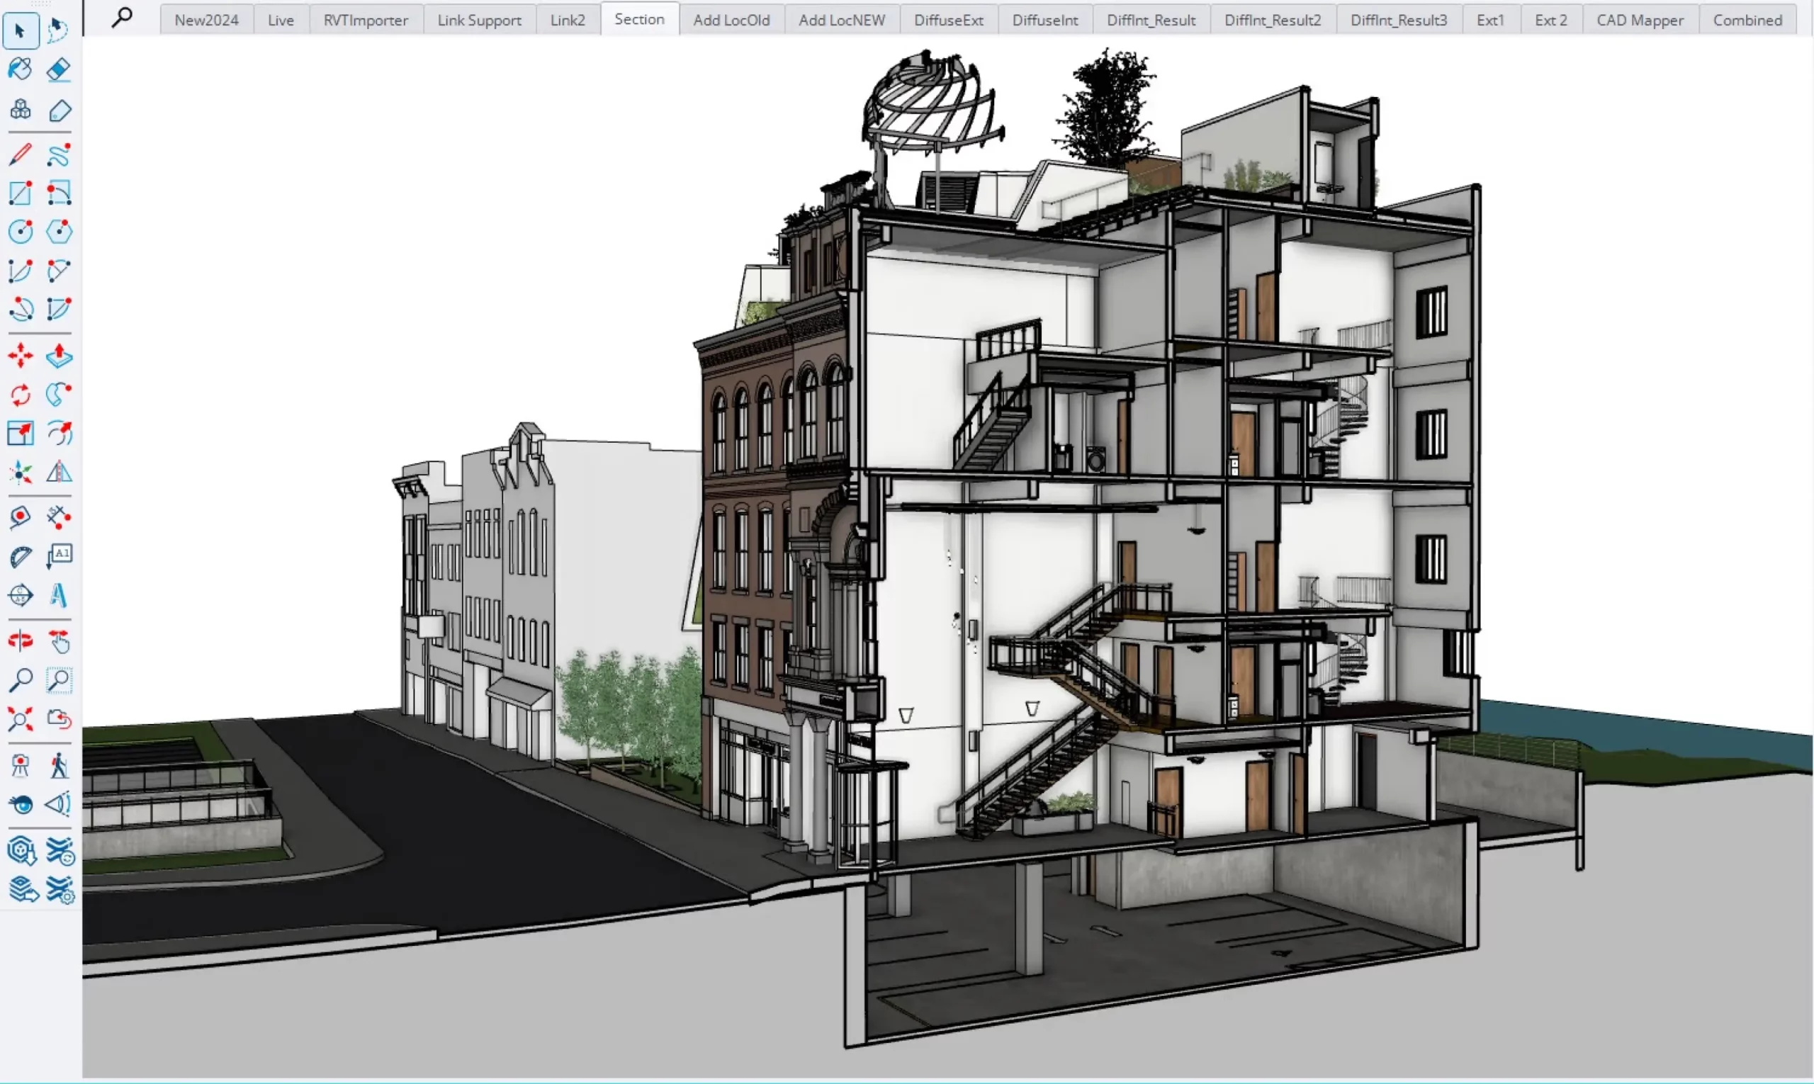Choose the Lasso Select tool
The height and width of the screenshot is (1084, 1814).
58,30
